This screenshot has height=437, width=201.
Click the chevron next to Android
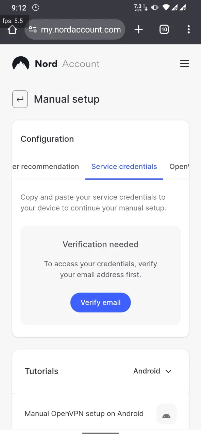[x=168, y=371]
